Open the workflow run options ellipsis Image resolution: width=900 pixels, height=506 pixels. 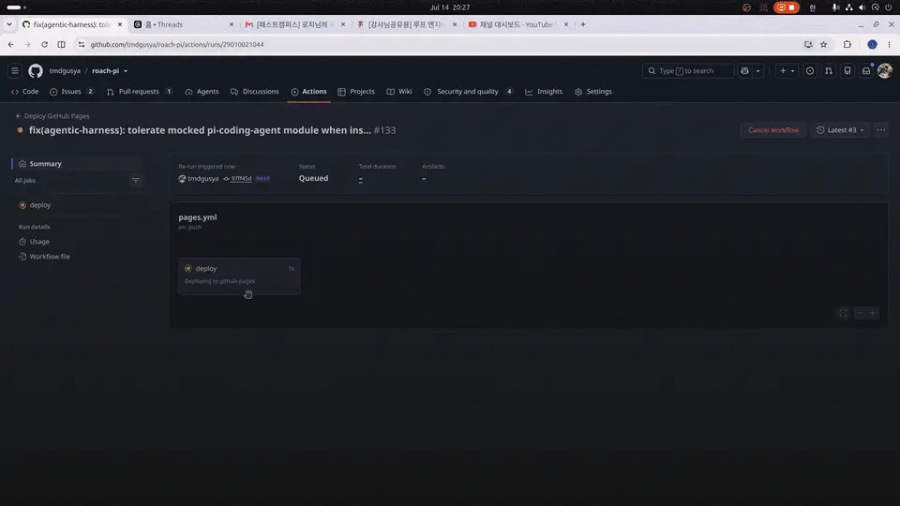click(881, 129)
